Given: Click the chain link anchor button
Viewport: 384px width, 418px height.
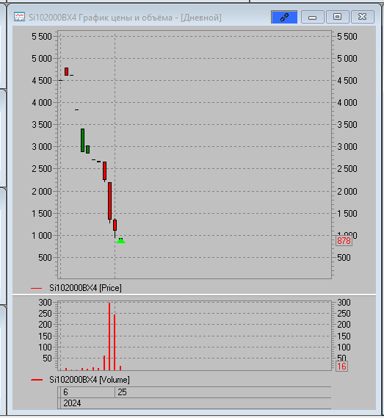Looking at the screenshot, I should (x=284, y=18).
